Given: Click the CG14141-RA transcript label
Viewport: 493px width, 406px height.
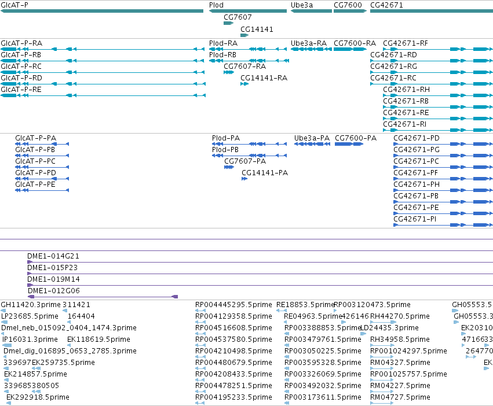Looking at the screenshot, I should [x=264, y=78].
